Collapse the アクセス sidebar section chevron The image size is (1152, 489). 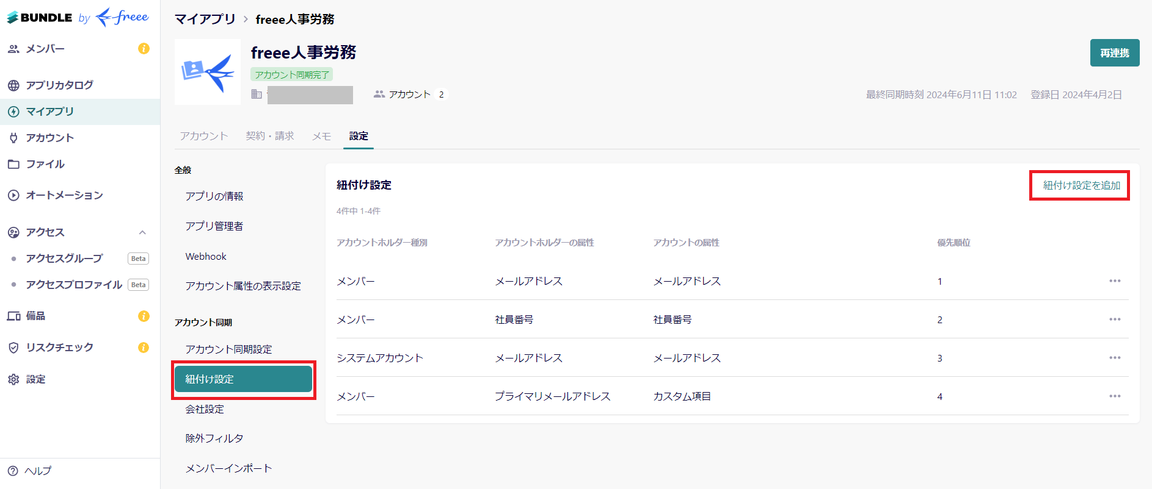(142, 232)
